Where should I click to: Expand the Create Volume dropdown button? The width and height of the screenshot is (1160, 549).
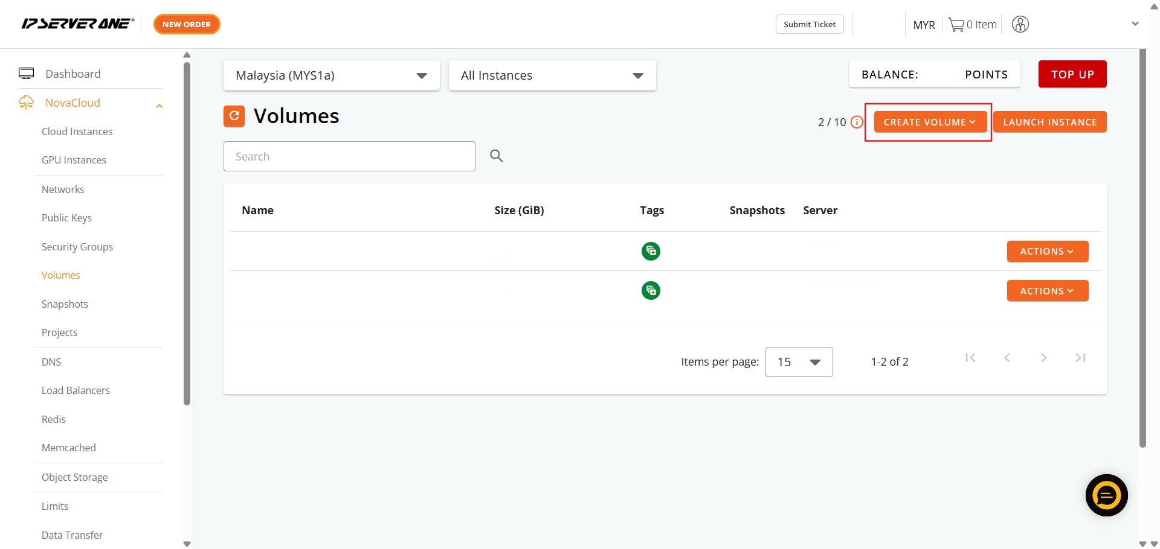click(x=929, y=122)
